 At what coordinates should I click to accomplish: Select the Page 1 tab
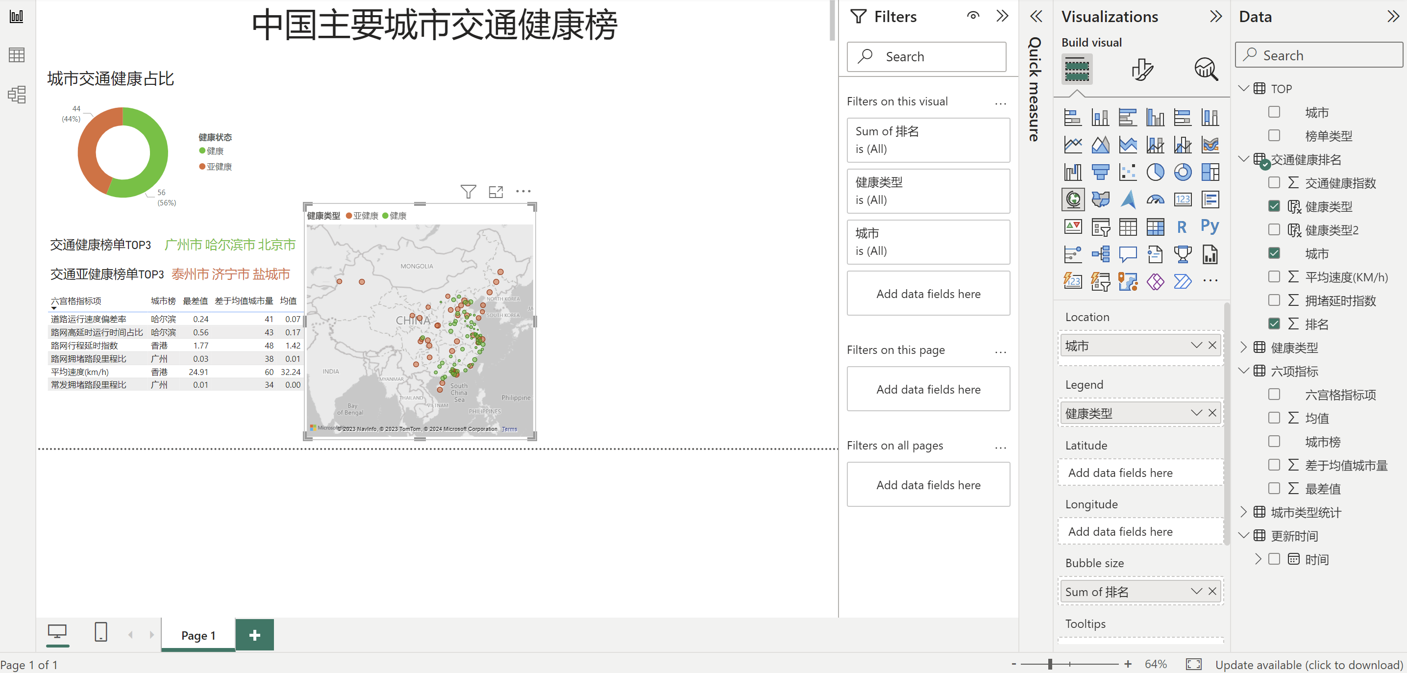[x=198, y=635]
